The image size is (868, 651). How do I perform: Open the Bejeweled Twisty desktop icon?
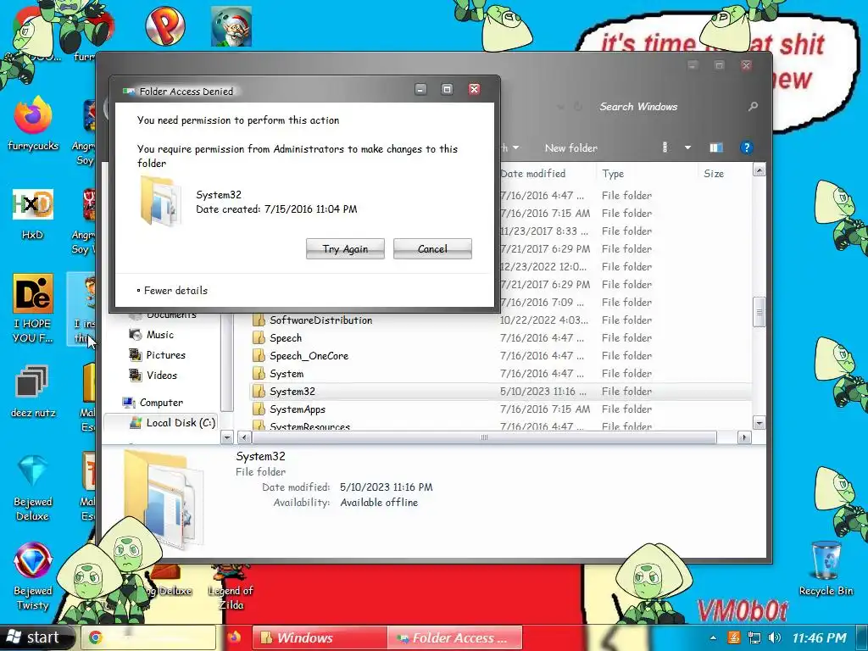33,576
